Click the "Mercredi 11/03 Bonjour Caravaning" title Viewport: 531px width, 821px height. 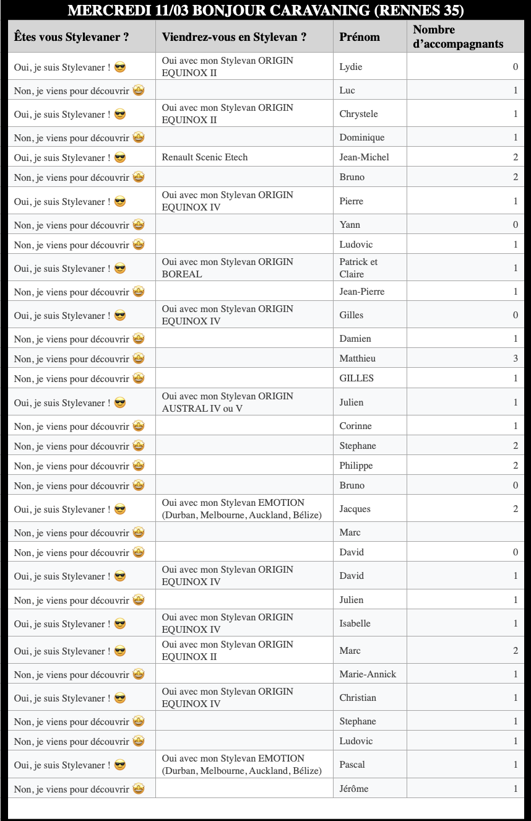265,11
